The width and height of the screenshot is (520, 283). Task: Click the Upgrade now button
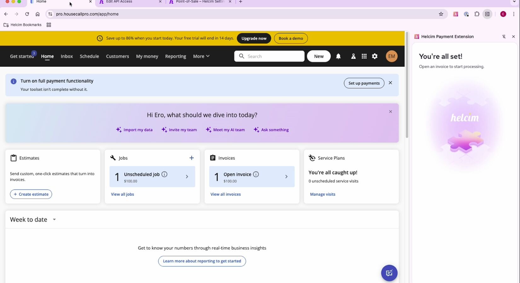(254, 38)
